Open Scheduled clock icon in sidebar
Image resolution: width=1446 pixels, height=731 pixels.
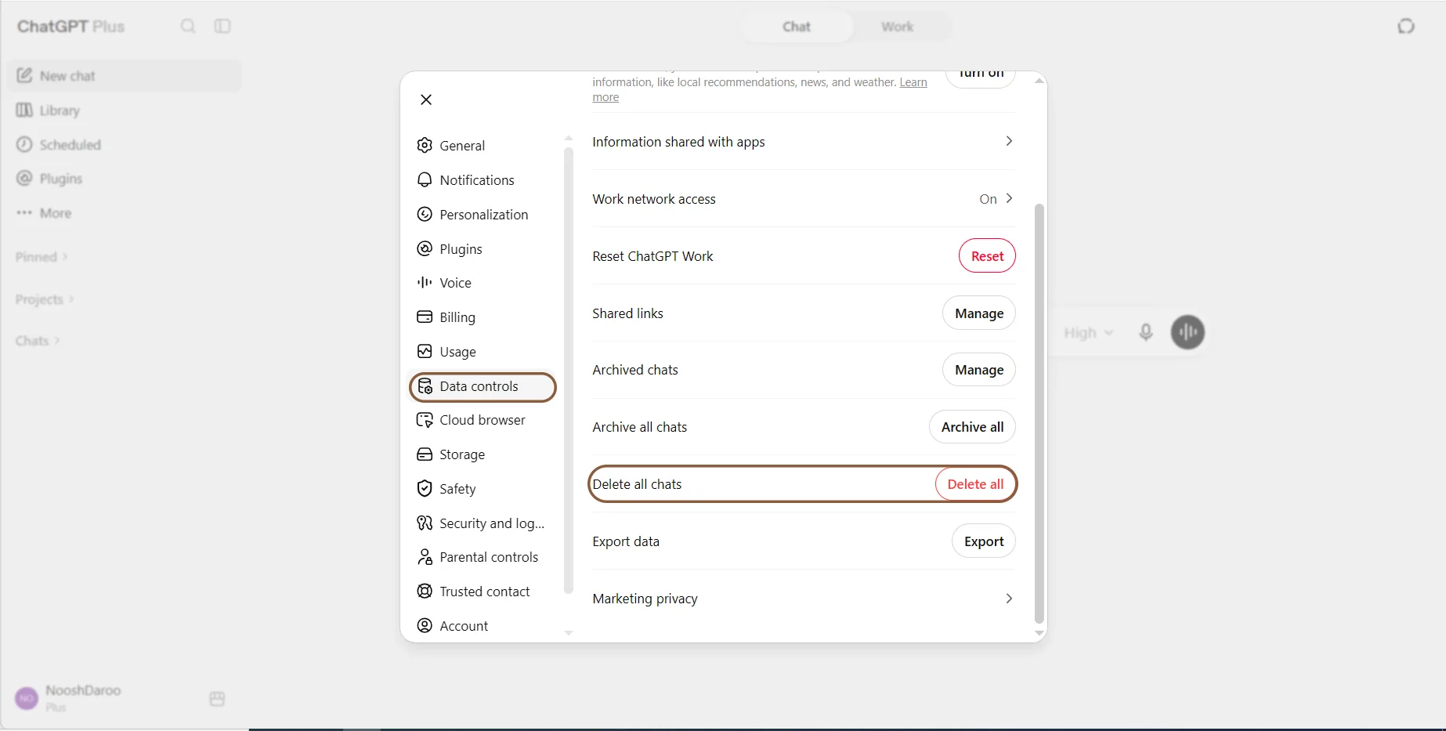[x=24, y=144]
